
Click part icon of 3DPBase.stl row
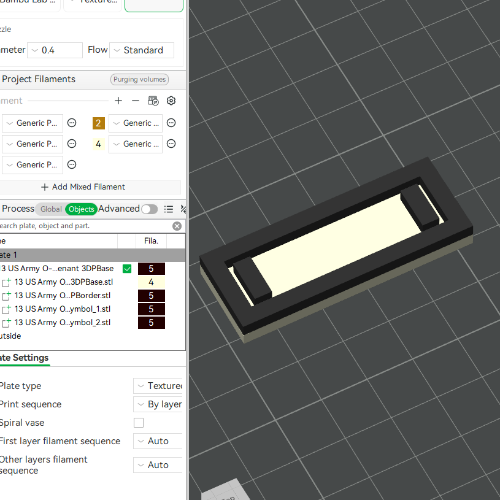pyautogui.click(x=6, y=282)
